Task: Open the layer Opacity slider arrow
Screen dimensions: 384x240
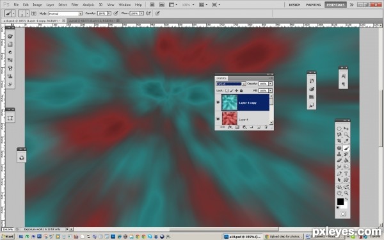Action: pos(270,84)
